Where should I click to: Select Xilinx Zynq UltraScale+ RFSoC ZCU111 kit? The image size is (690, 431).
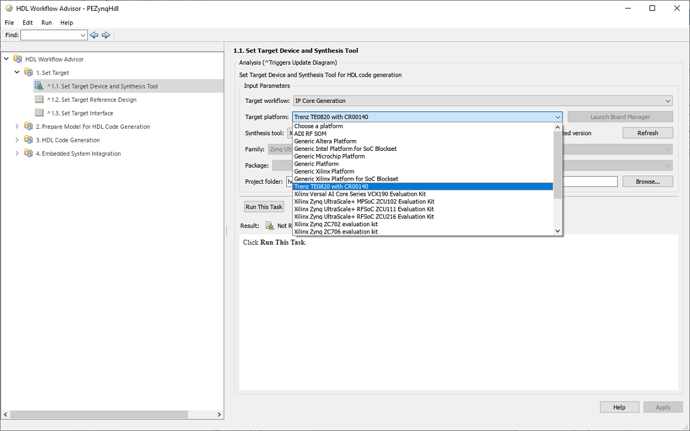[x=423, y=209]
